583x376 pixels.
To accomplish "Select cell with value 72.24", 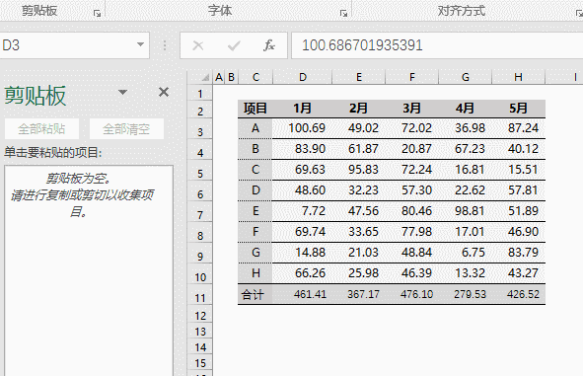I will 412,170.
